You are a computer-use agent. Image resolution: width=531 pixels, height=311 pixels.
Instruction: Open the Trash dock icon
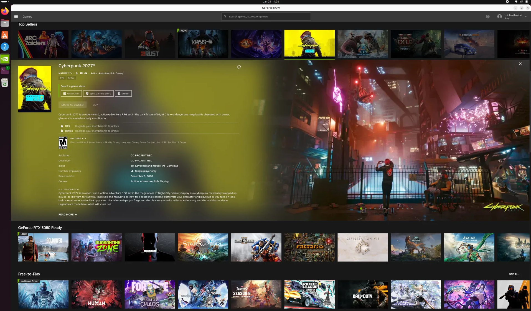pyautogui.click(x=5, y=83)
